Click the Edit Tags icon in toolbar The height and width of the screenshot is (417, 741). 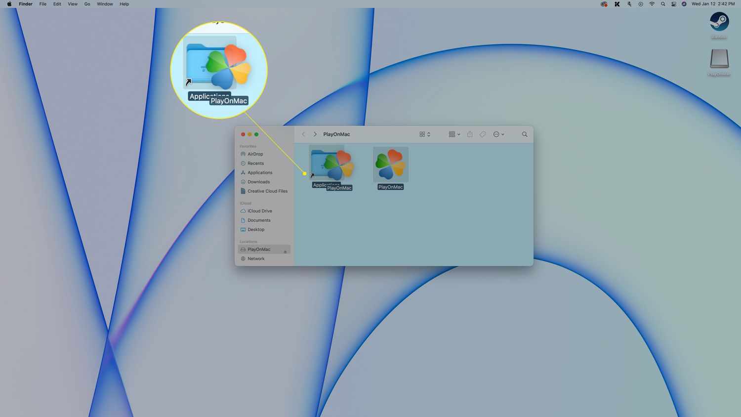pos(483,134)
